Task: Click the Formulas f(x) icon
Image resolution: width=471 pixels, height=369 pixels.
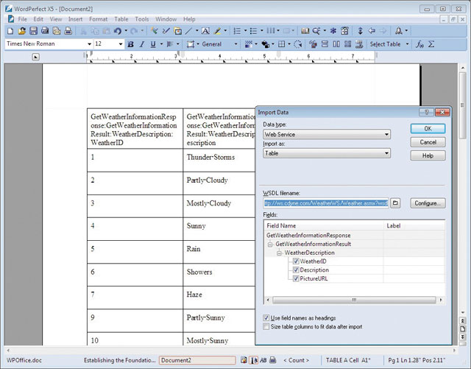Action: 419,44
